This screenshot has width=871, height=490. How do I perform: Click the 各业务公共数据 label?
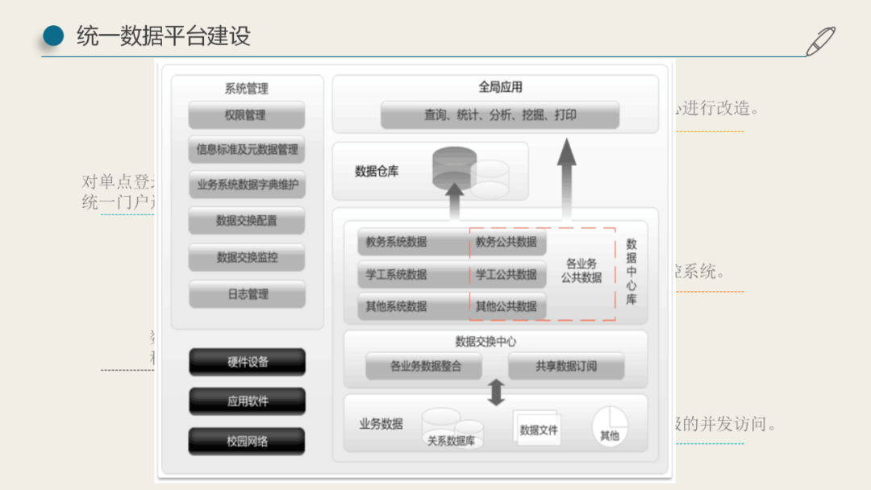tap(581, 270)
